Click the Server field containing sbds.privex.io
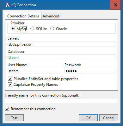 (61, 44)
